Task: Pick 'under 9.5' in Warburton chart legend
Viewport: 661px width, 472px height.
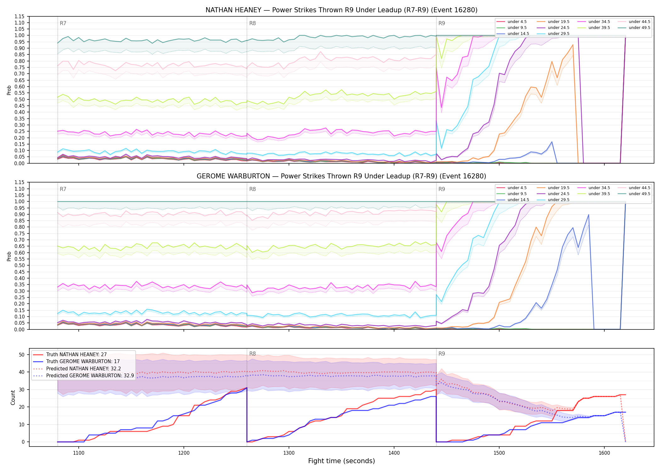Action: 512,194
